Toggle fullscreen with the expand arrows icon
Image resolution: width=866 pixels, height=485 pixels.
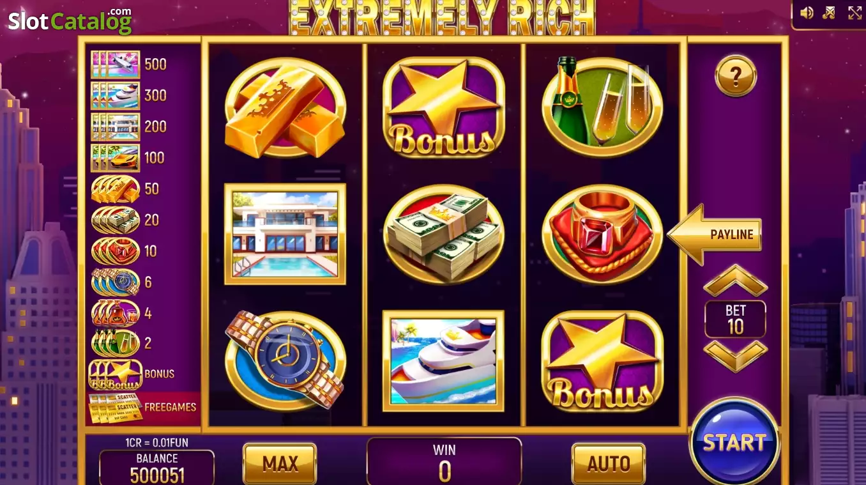coord(855,13)
